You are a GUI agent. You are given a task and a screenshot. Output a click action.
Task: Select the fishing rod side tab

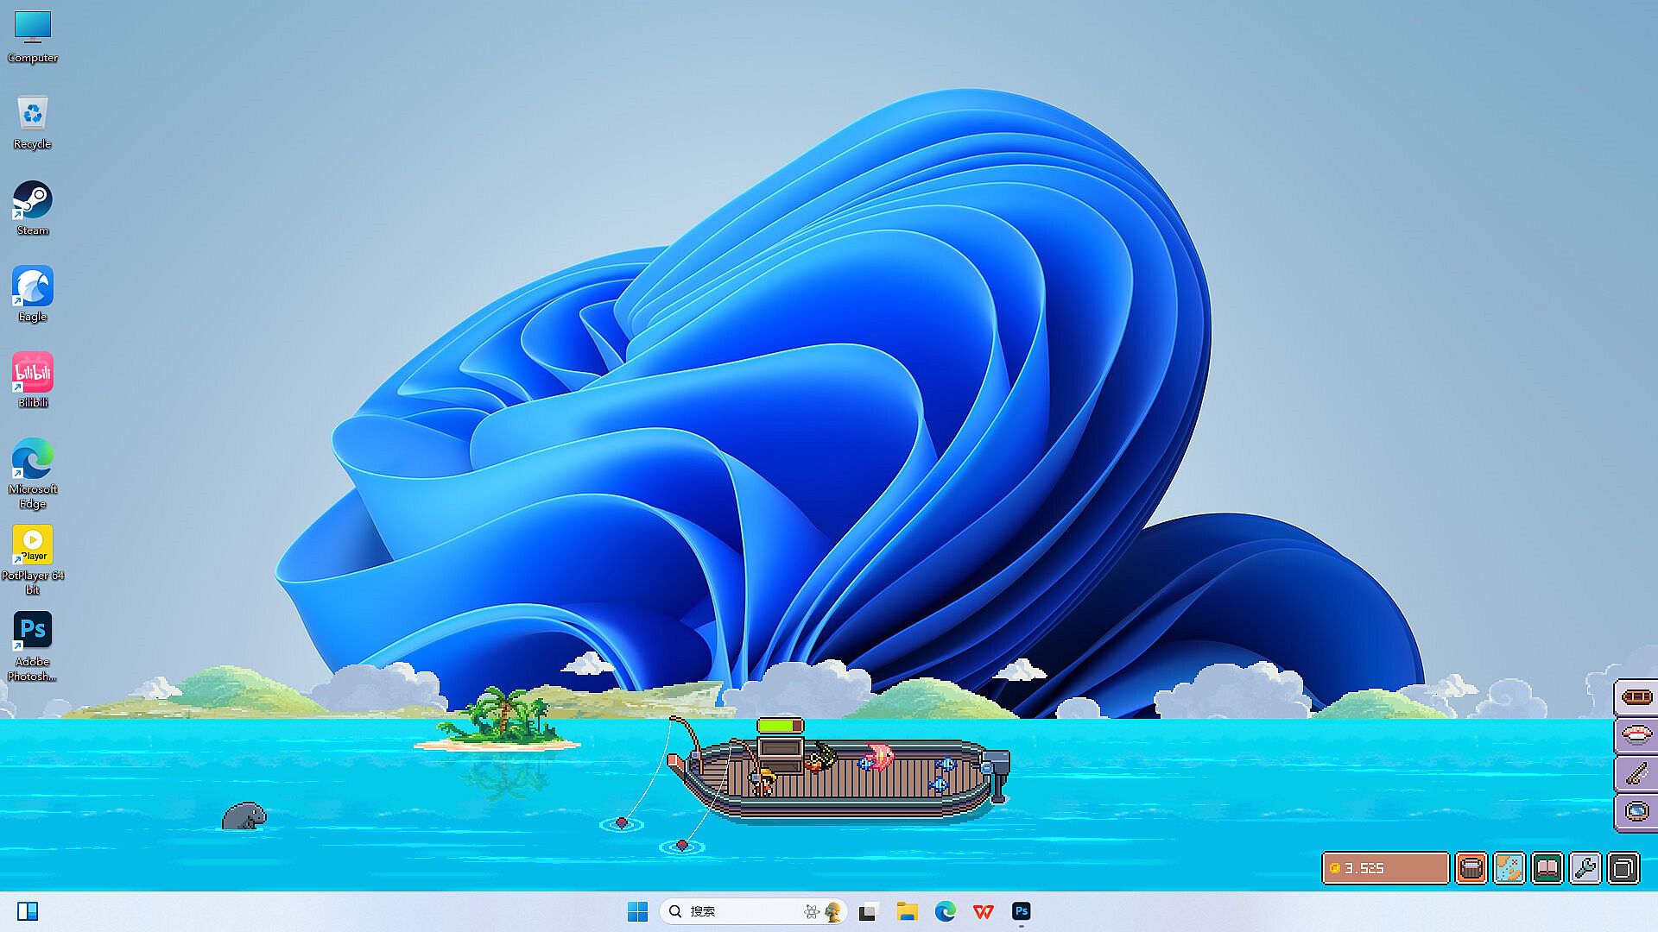(x=1636, y=774)
